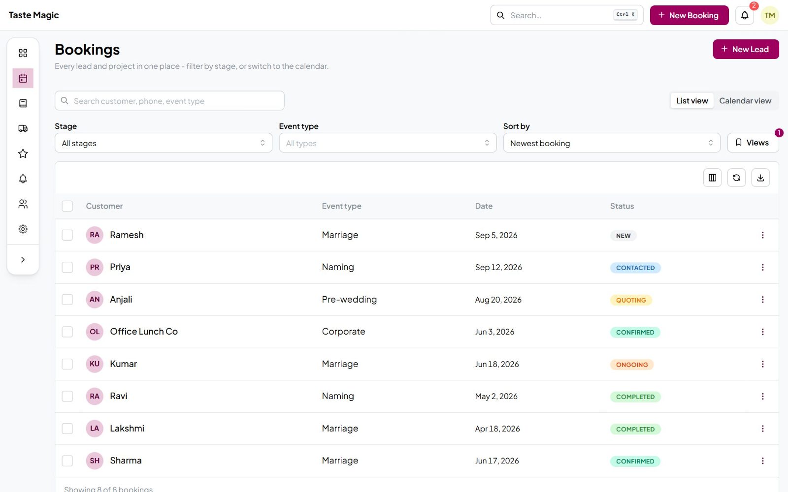Refresh the bookings table
The width and height of the screenshot is (788, 492).
pos(736,178)
